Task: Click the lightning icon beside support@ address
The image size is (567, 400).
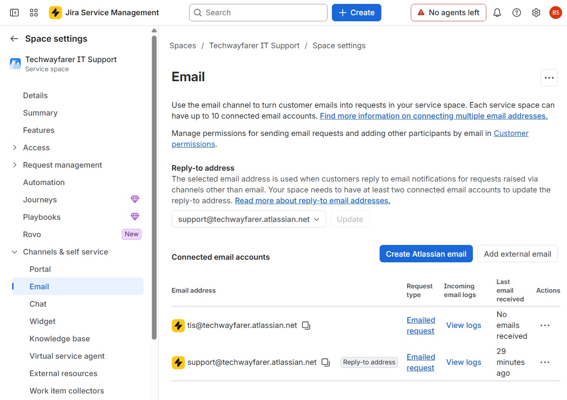Action: 178,362
